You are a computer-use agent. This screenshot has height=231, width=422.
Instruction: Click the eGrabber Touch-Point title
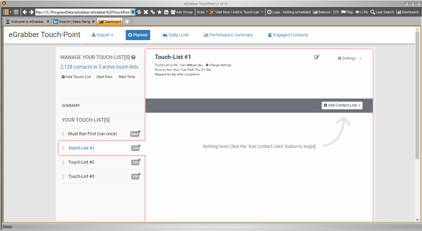(x=45, y=35)
